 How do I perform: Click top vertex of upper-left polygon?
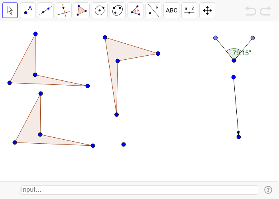tap(35, 34)
